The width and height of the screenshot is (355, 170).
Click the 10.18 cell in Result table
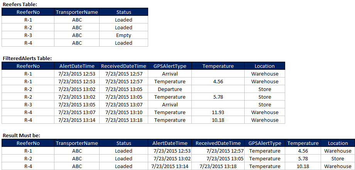coord(303,166)
